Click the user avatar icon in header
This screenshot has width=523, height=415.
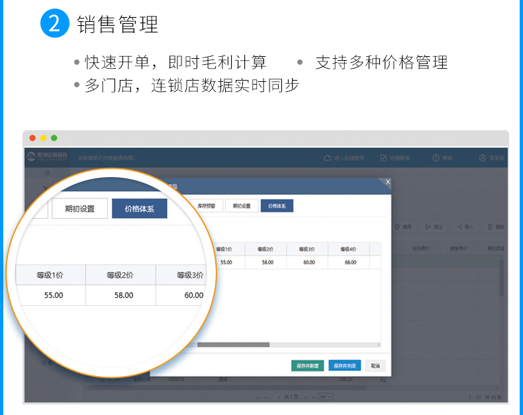pos(483,158)
